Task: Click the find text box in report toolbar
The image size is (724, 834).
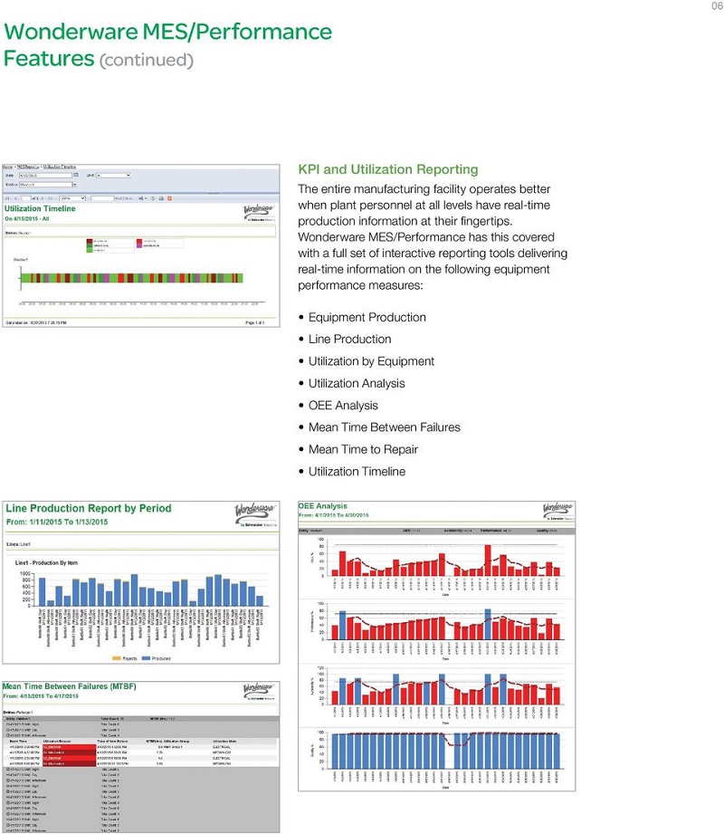Action: [102, 197]
